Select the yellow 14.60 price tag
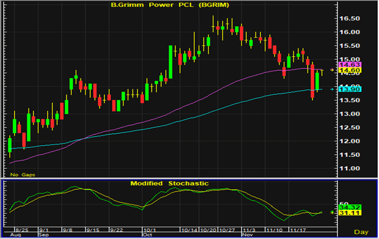The width and height of the screenshot is (379, 239). tap(349, 71)
